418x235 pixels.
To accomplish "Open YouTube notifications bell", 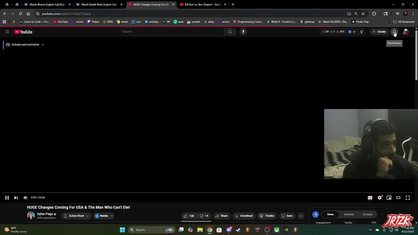I will pyautogui.click(x=394, y=32).
